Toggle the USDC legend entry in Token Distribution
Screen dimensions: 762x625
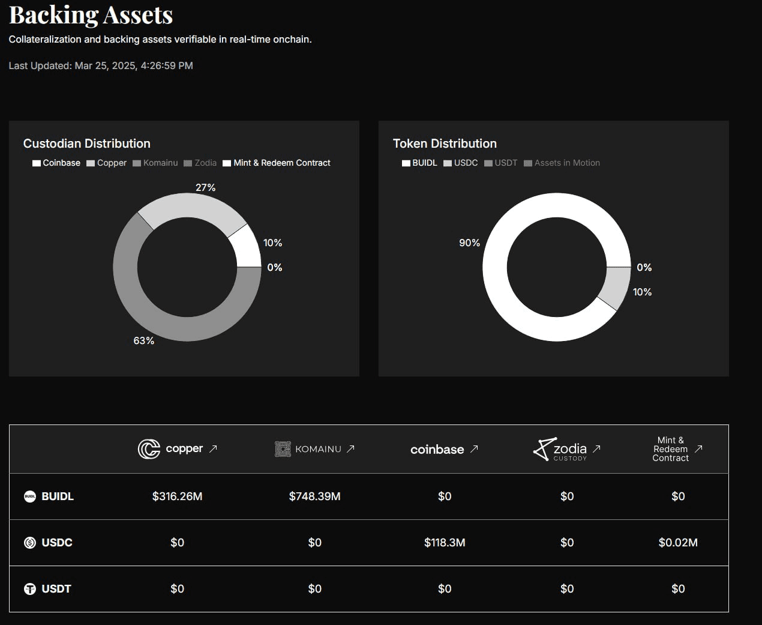[461, 163]
